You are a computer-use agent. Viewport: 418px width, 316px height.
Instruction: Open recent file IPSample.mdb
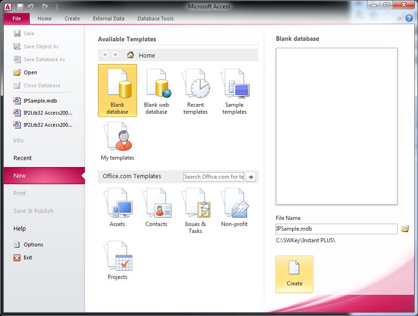click(35, 101)
